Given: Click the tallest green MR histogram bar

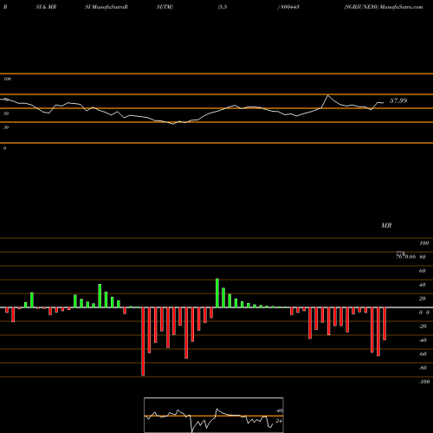Looking at the screenshot, I should (x=217, y=293).
